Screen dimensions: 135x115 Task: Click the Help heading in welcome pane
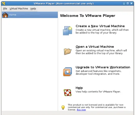coord(79,88)
